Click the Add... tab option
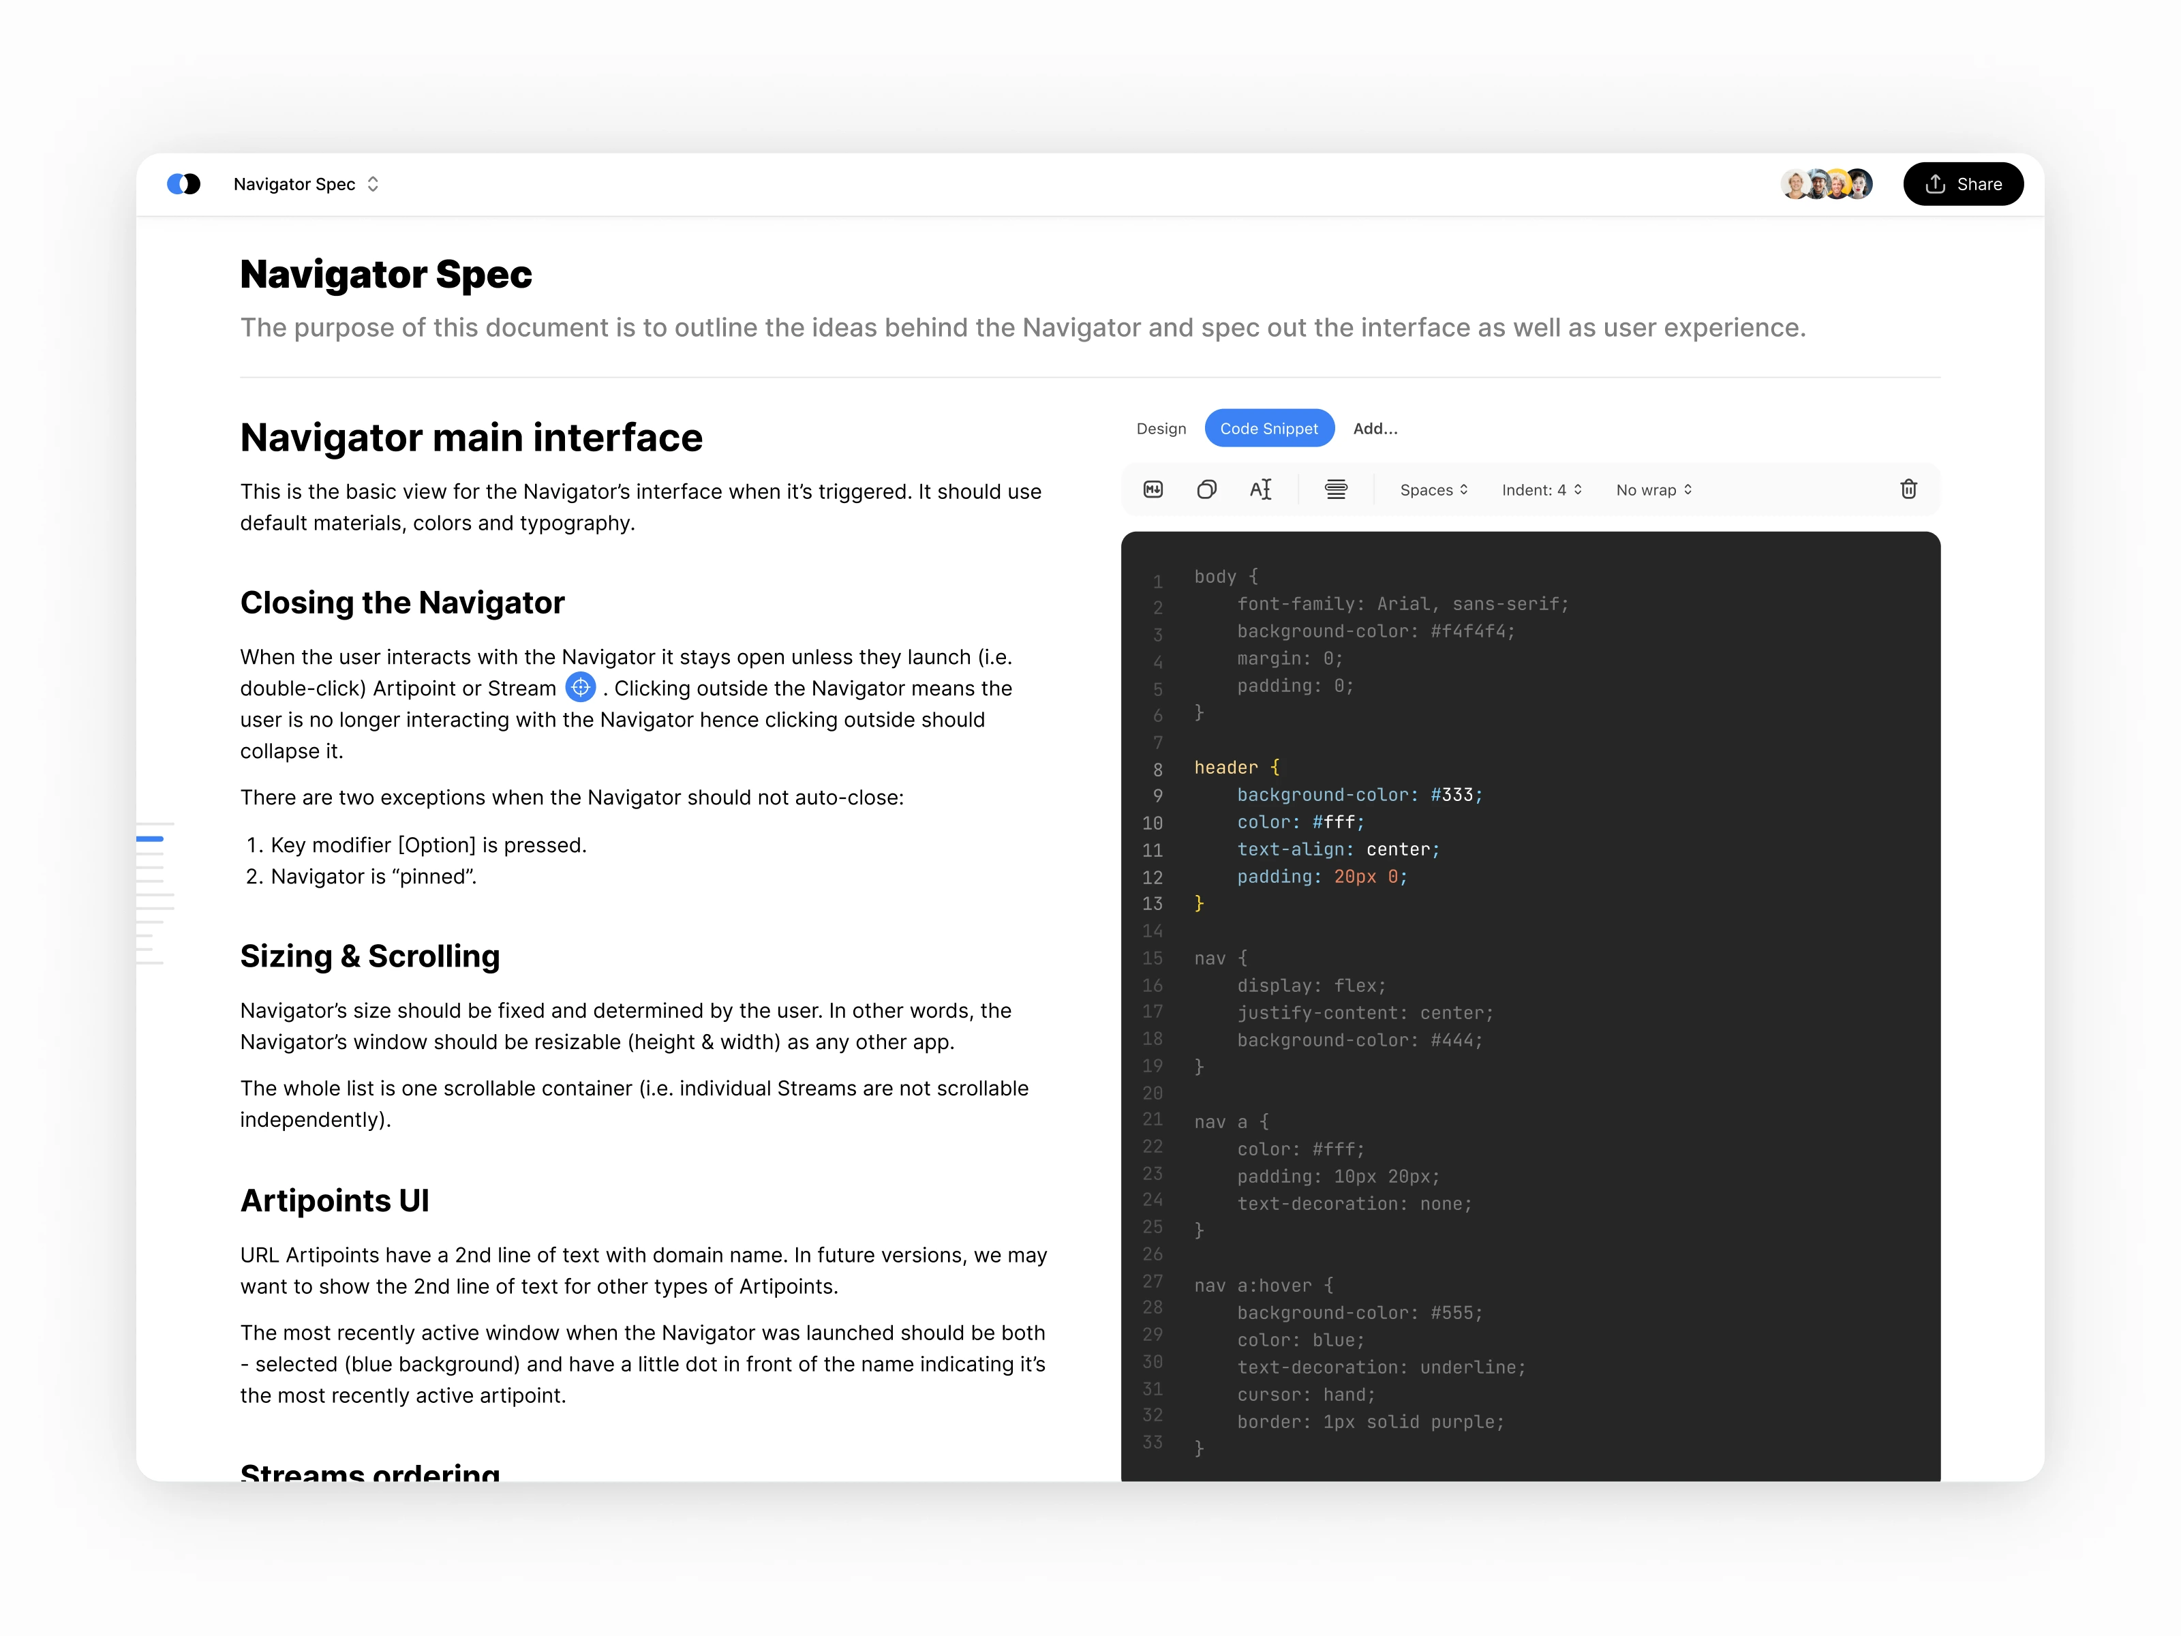This screenshot has width=2181, height=1636. coord(1375,428)
